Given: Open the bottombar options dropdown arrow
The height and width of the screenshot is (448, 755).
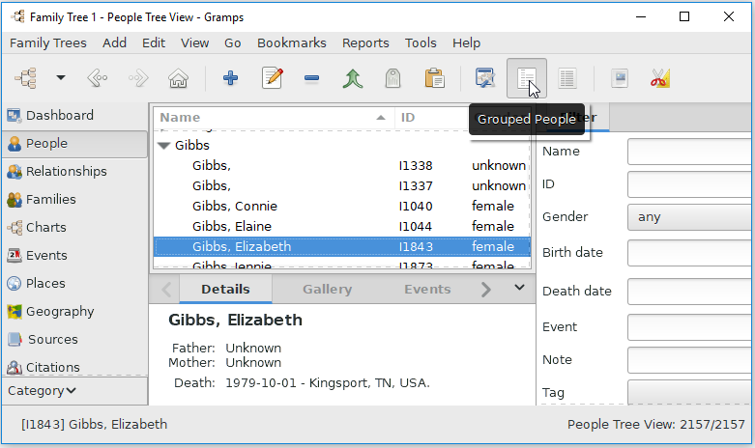Looking at the screenshot, I should [519, 288].
